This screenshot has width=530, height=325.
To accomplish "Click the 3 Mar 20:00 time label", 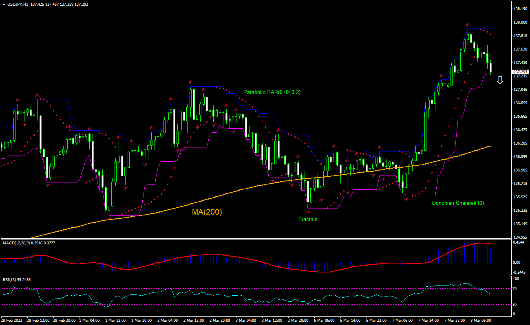I will (299, 321).
